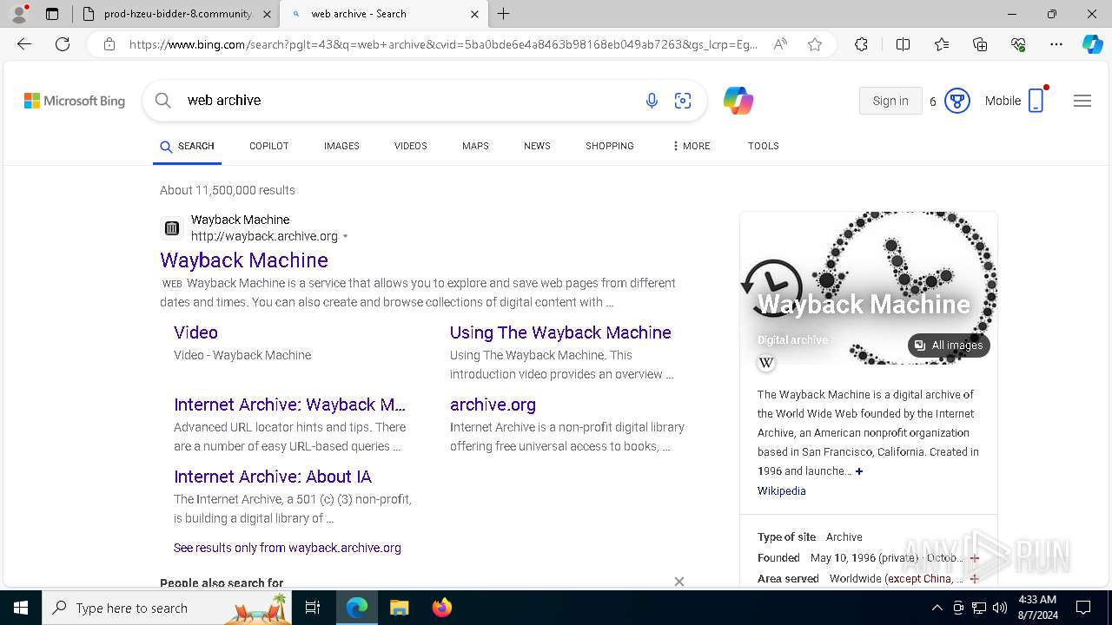
Task: Open Using The Wayback Machine link
Action: coord(560,332)
